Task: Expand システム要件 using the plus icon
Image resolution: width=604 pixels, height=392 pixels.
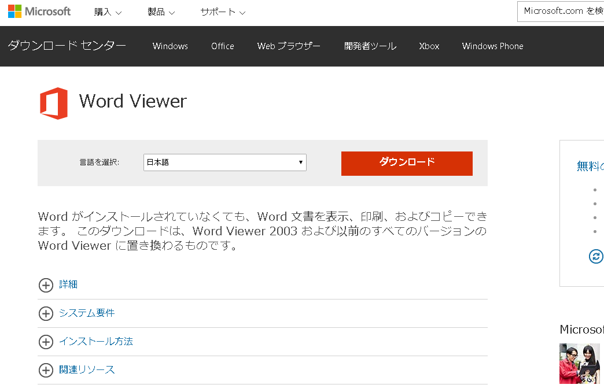Action: pyautogui.click(x=46, y=313)
